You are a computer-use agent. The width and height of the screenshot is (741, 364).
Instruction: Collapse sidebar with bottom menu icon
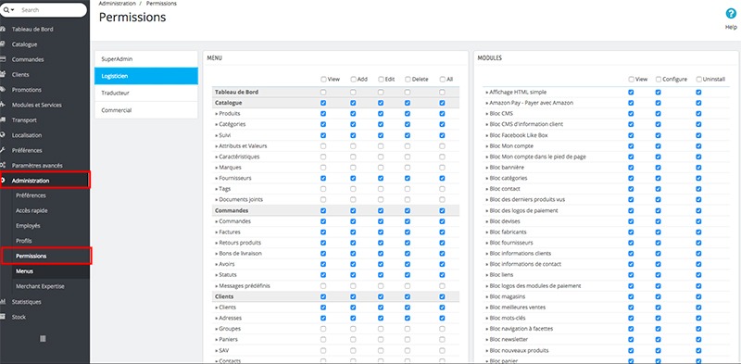tap(43, 338)
